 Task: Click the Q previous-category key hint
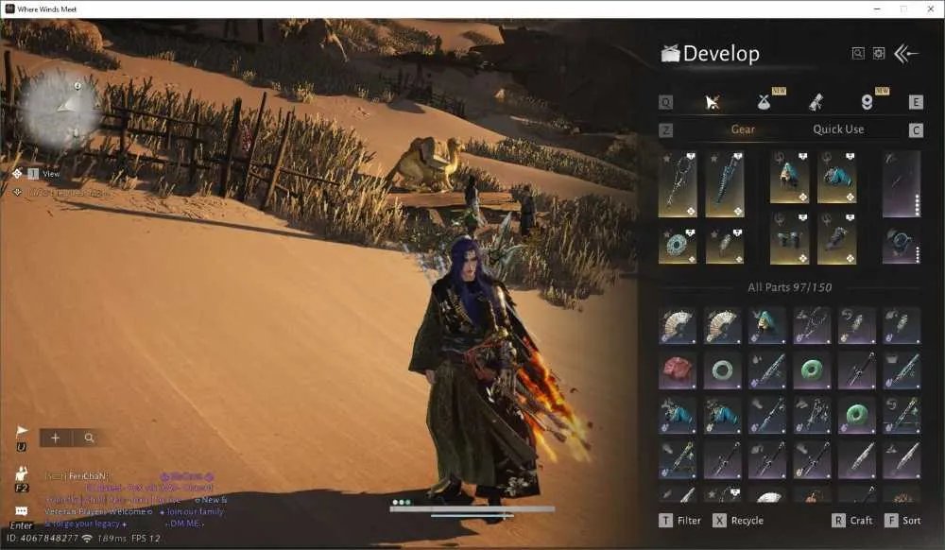pos(666,102)
